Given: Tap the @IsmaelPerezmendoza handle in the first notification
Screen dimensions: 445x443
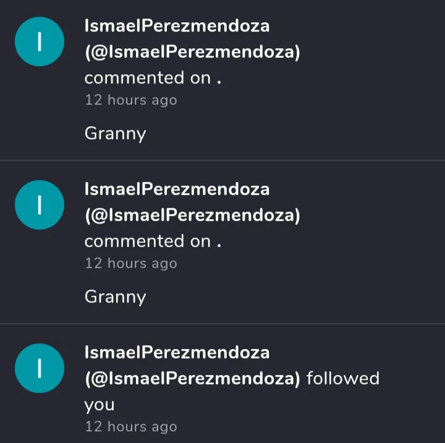Looking at the screenshot, I should [192, 53].
